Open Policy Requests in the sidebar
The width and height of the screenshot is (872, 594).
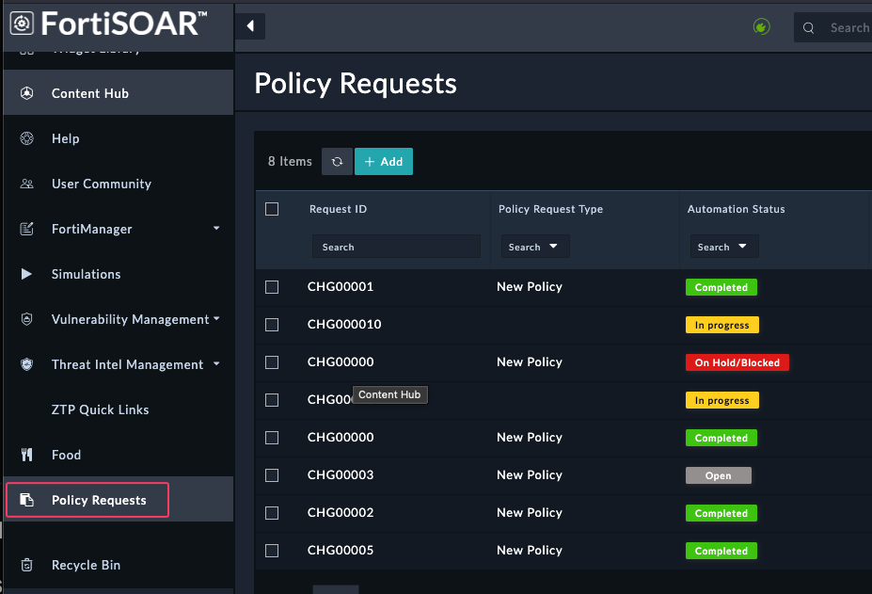click(x=98, y=500)
